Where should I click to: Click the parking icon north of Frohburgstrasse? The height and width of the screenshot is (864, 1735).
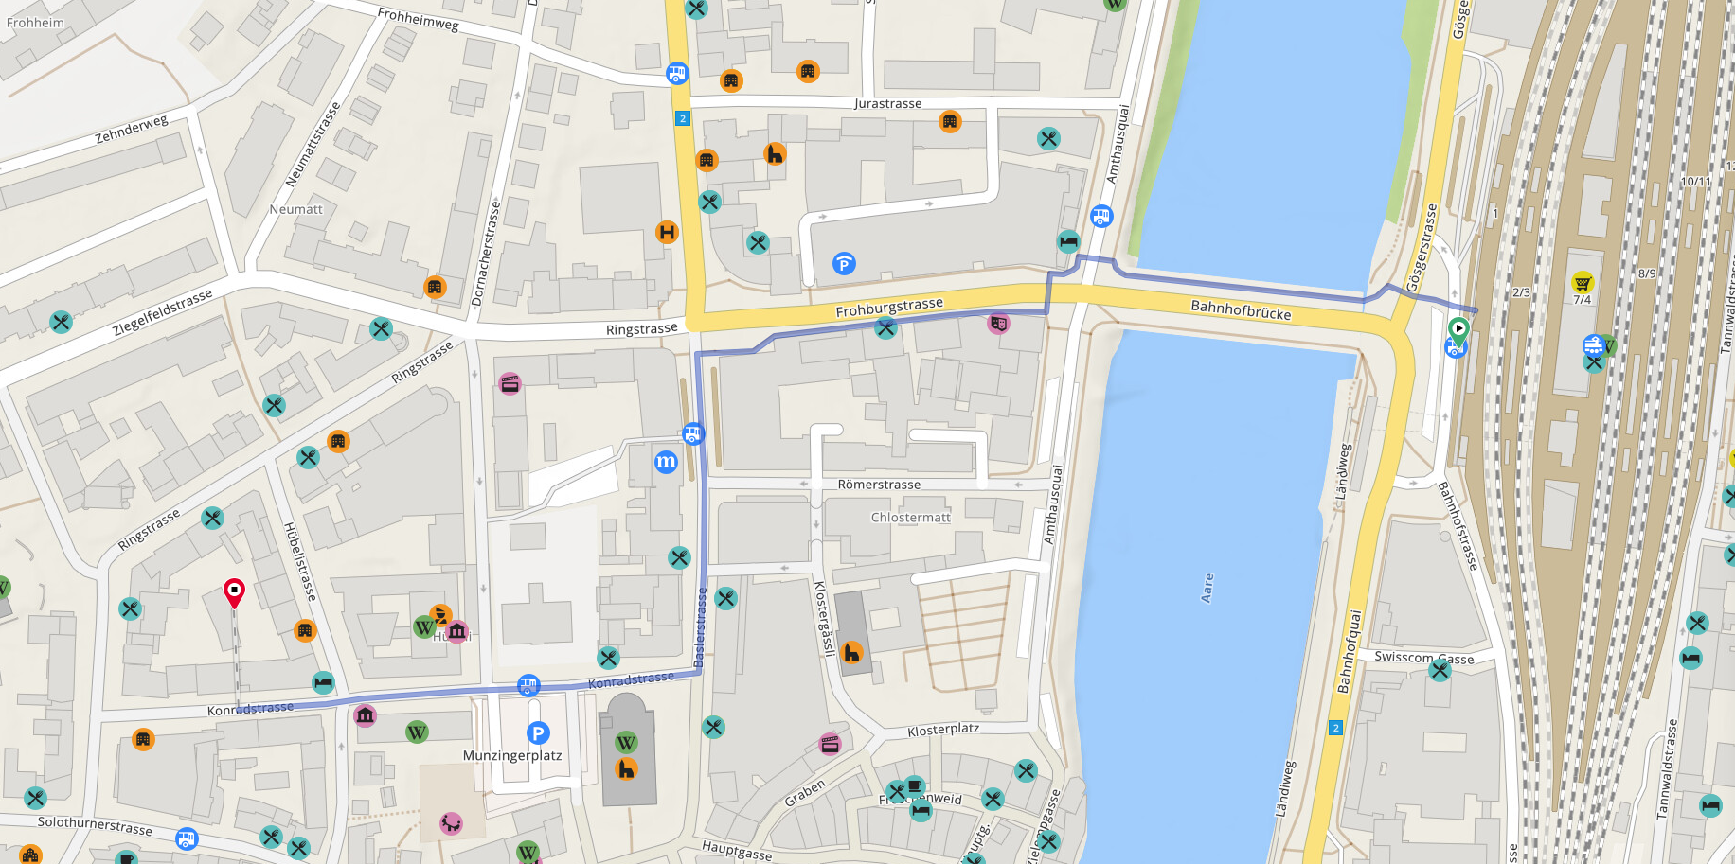(844, 264)
